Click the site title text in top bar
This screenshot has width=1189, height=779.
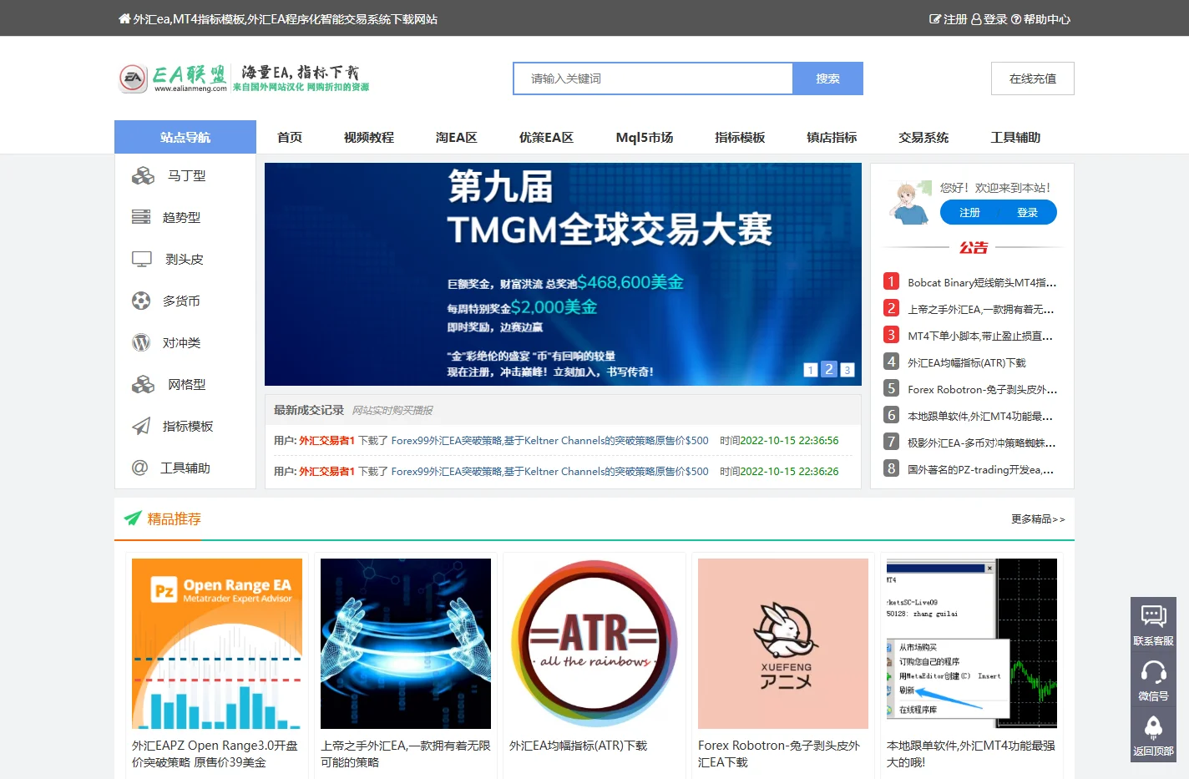(x=286, y=19)
